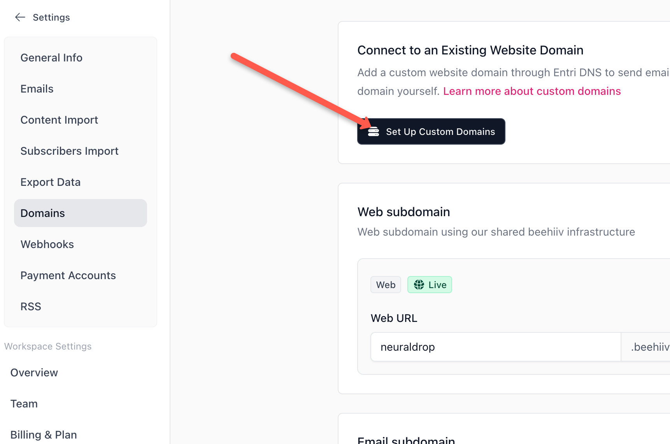Screen dimensions: 670x444
Task: Select Domains in the settings sidebar
Action: [x=42, y=213]
